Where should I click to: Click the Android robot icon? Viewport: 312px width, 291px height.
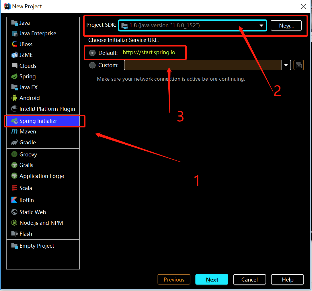click(14, 98)
